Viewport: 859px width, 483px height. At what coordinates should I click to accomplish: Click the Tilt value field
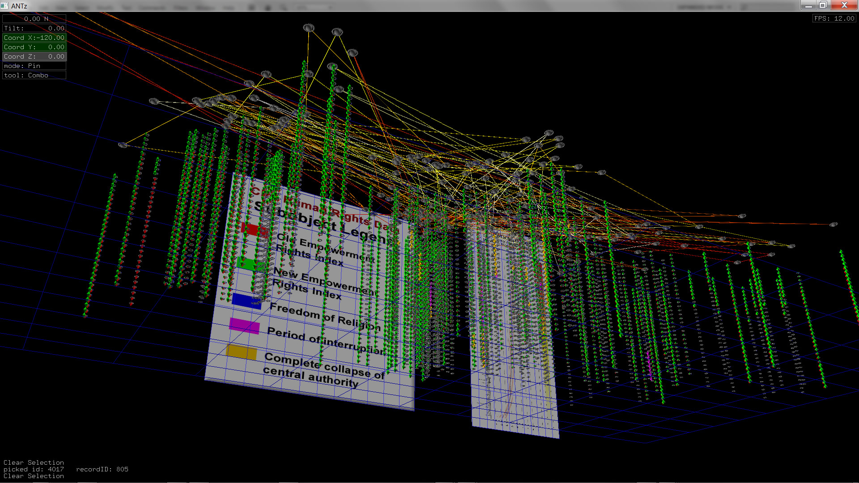coord(34,28)
